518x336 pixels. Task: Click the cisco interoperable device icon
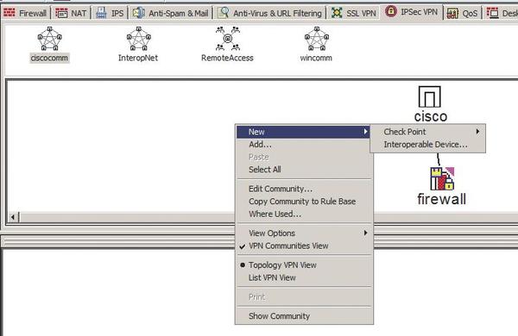[x=429, y=96]
